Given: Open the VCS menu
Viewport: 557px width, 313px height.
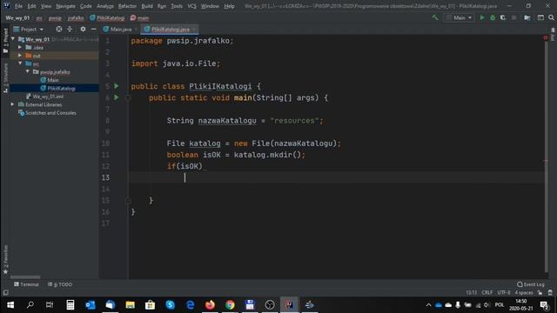Looking at the screenshot, I should point(191,6).
